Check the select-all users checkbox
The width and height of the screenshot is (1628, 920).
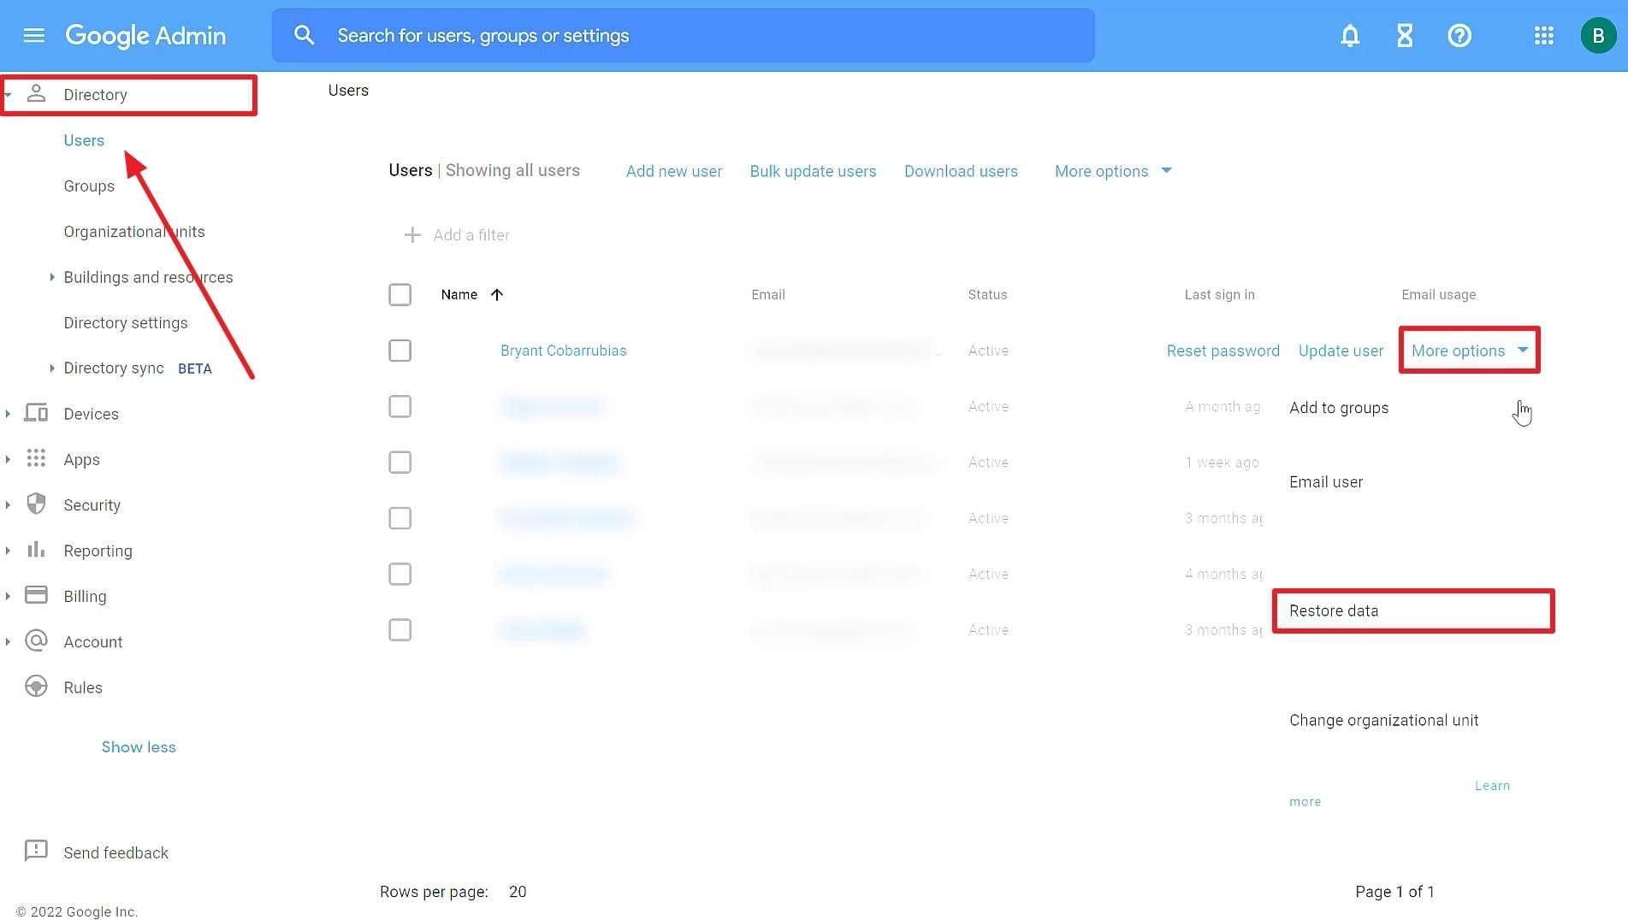(400, 294)
